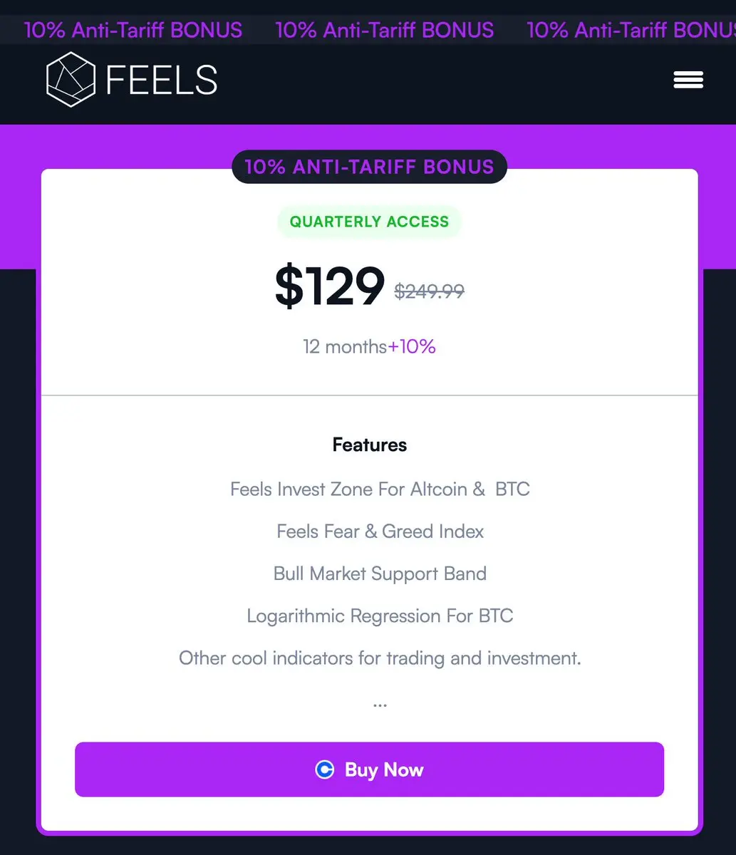
Task: Click first Anti-Tariff BONUS ticker text
Action: pos(133,30)
